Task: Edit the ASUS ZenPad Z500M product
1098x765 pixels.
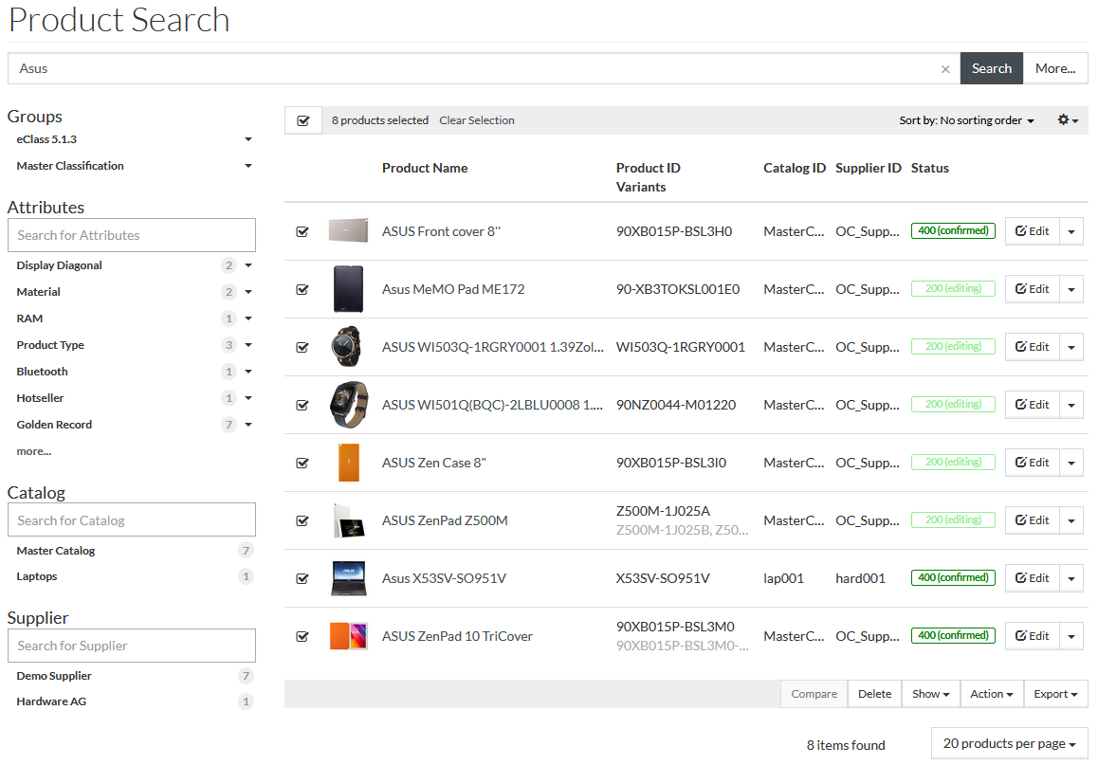Action: 1033,520
